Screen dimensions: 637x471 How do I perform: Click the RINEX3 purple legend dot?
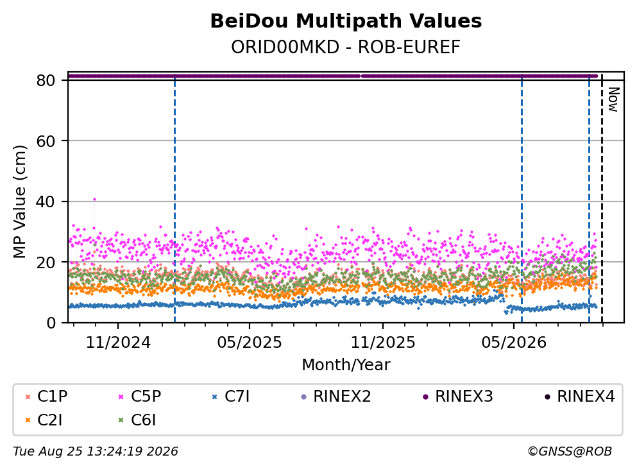pos(425,397)
